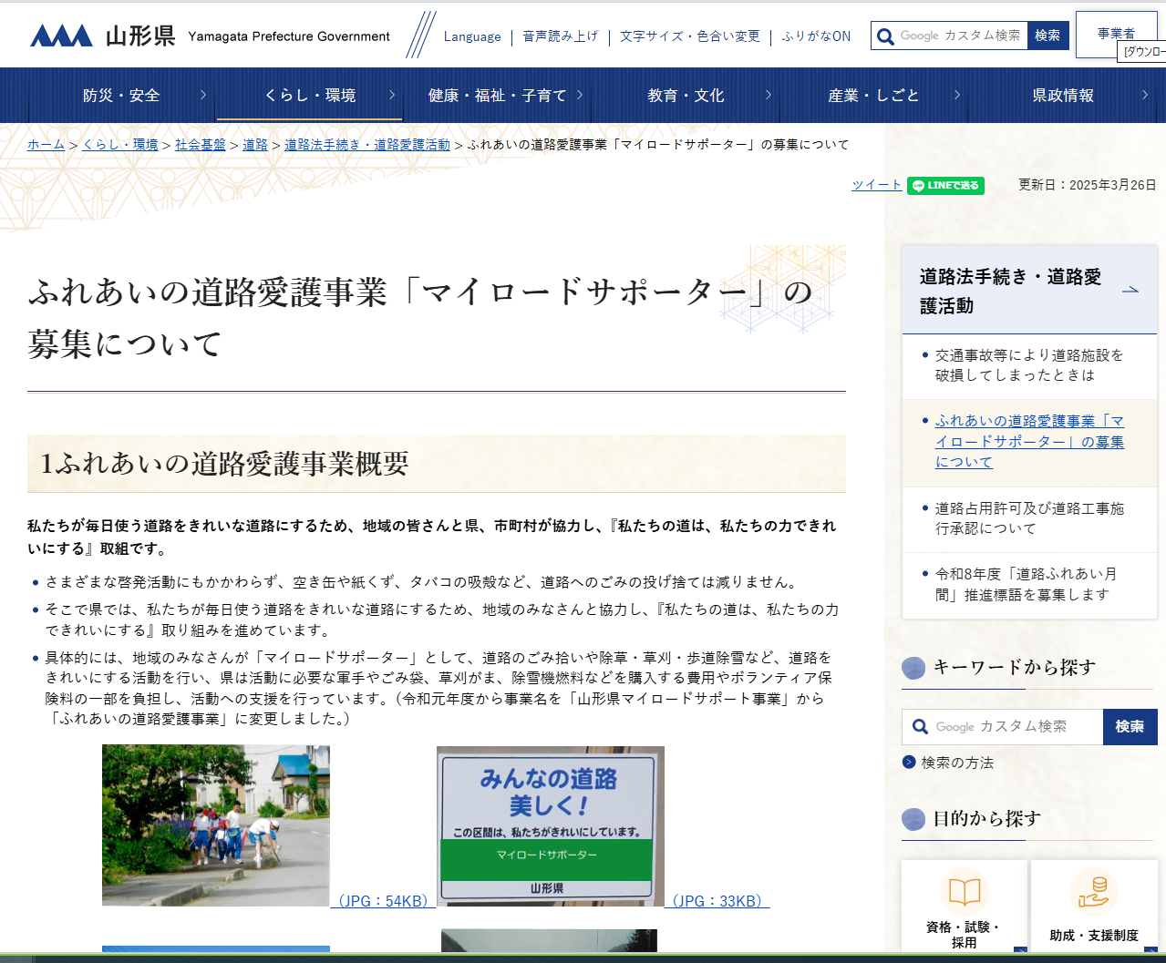The width and height of the screenshot is (1166, 963).
Task: Click the Yamagata Prefecture mountain logo
Action: 61,36
